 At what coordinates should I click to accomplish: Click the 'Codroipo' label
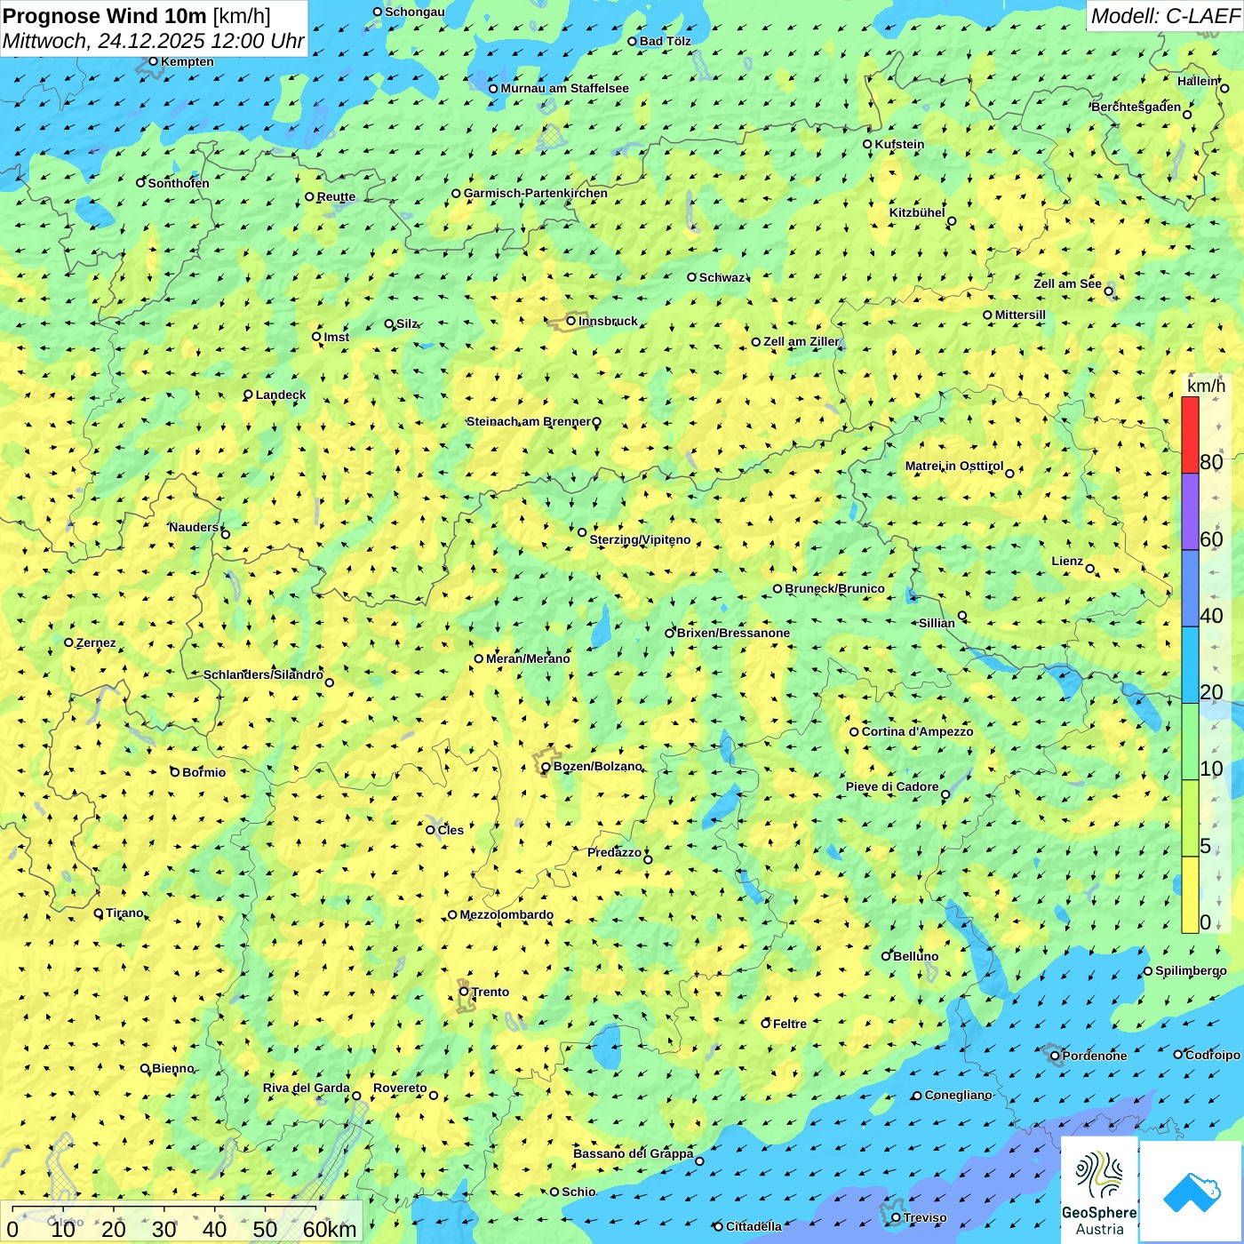(1213, 1055)
